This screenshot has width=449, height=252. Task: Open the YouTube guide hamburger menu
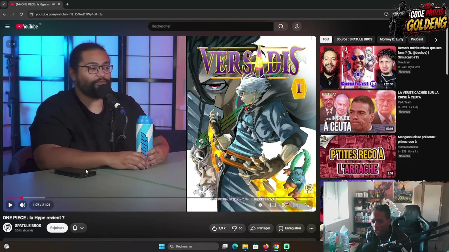pos(7,26)
